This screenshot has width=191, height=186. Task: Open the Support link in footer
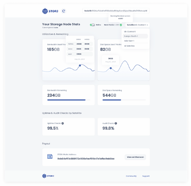tap(146, 176)
